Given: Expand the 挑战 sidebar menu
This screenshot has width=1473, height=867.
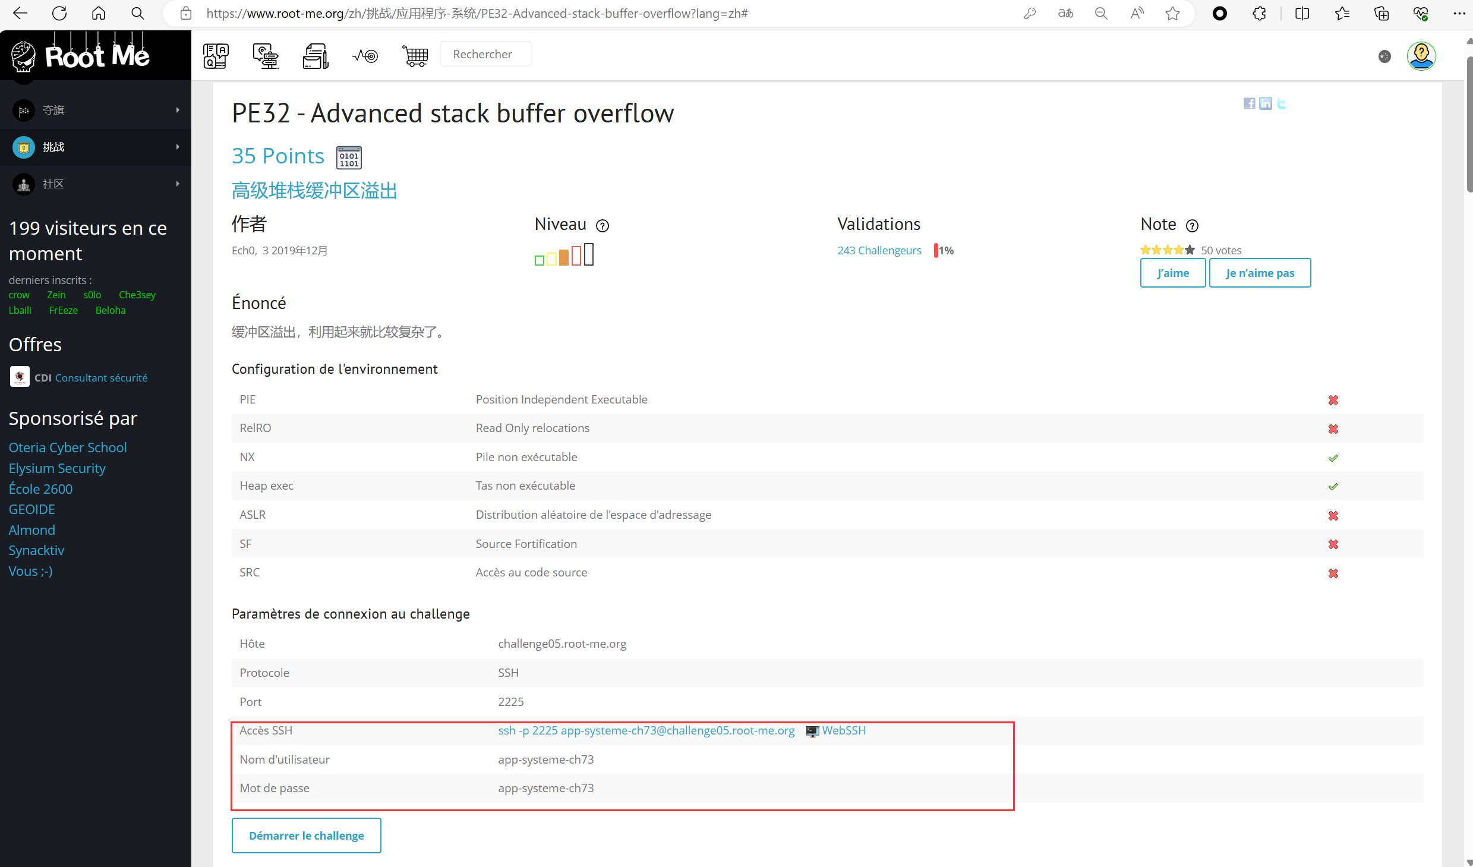Looking at the screenshot, I should point(96,147).
